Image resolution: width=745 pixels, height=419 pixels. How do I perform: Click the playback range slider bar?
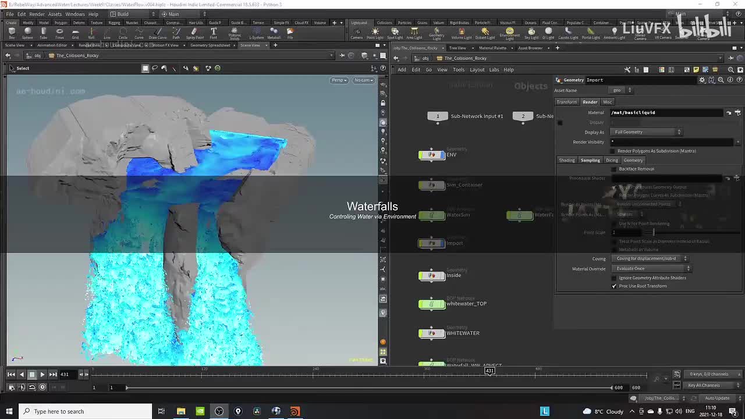[x=369, y=388]
